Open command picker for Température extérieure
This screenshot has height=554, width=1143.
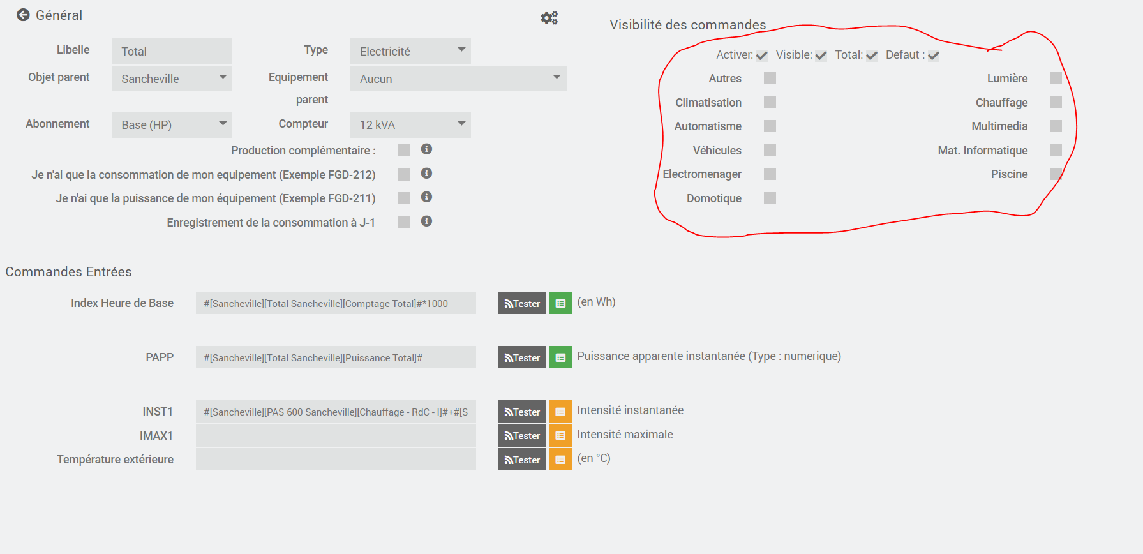[x=560, y=460]
